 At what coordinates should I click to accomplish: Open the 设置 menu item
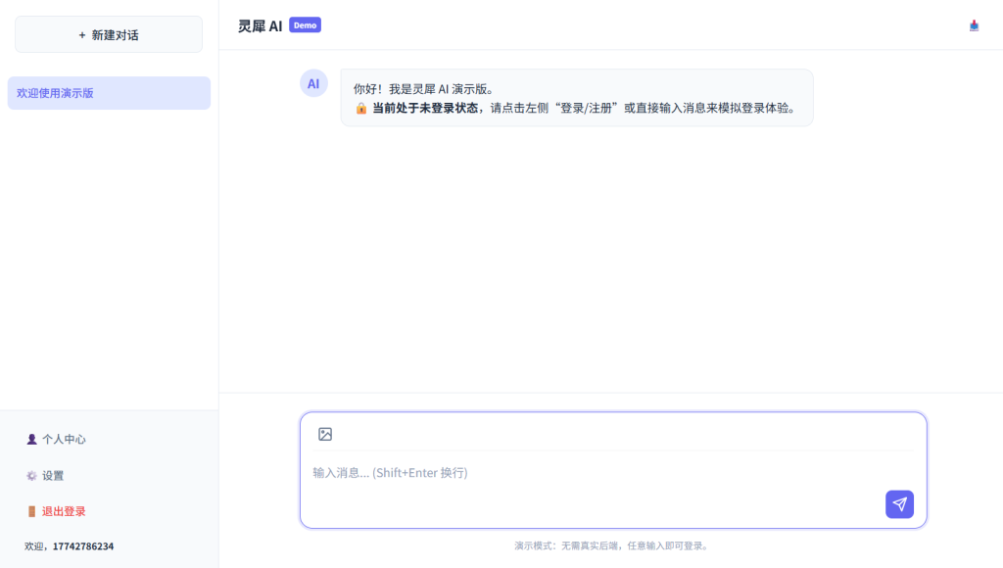tap(53, 476)
